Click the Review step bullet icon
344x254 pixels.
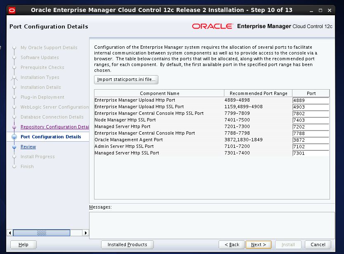click(14, 147)
